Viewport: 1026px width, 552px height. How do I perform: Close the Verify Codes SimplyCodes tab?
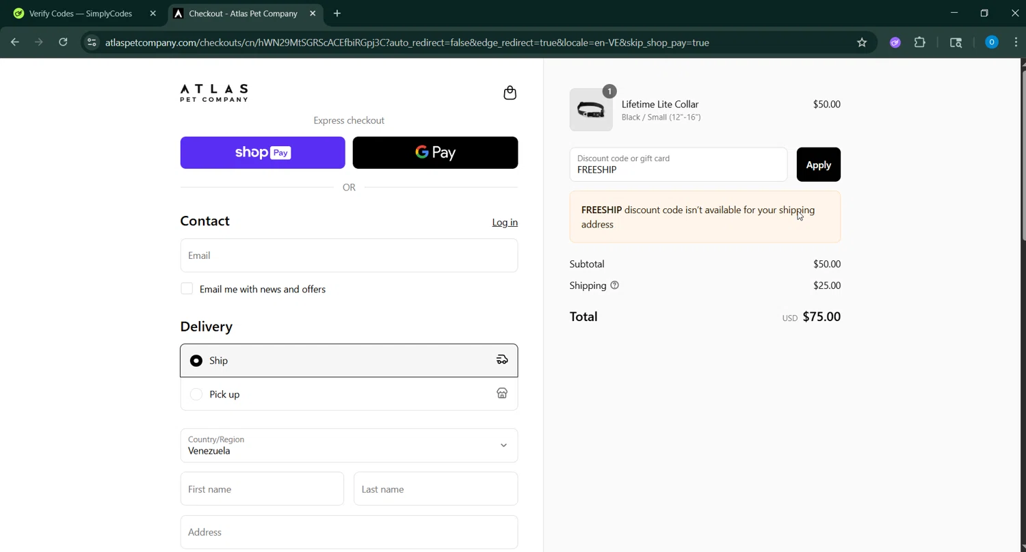click(153, 14)
